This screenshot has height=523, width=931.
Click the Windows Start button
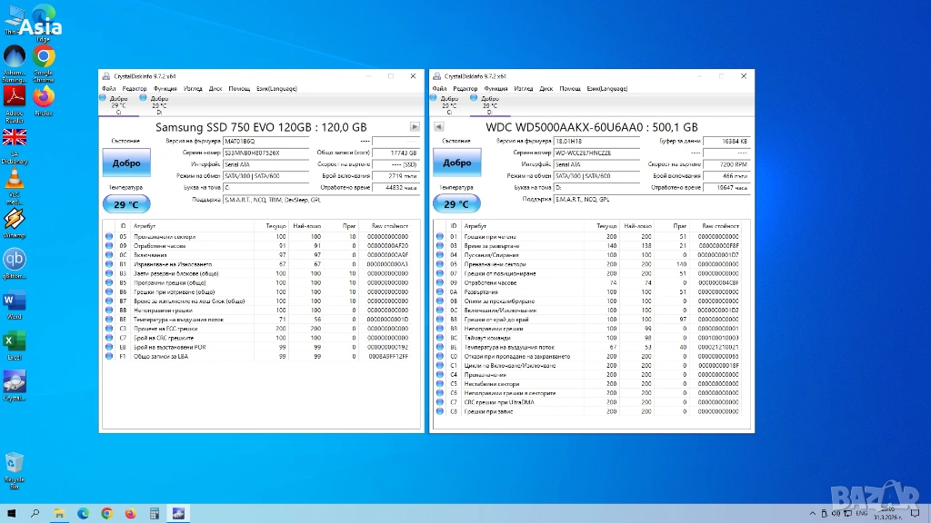tap(11, 513)
